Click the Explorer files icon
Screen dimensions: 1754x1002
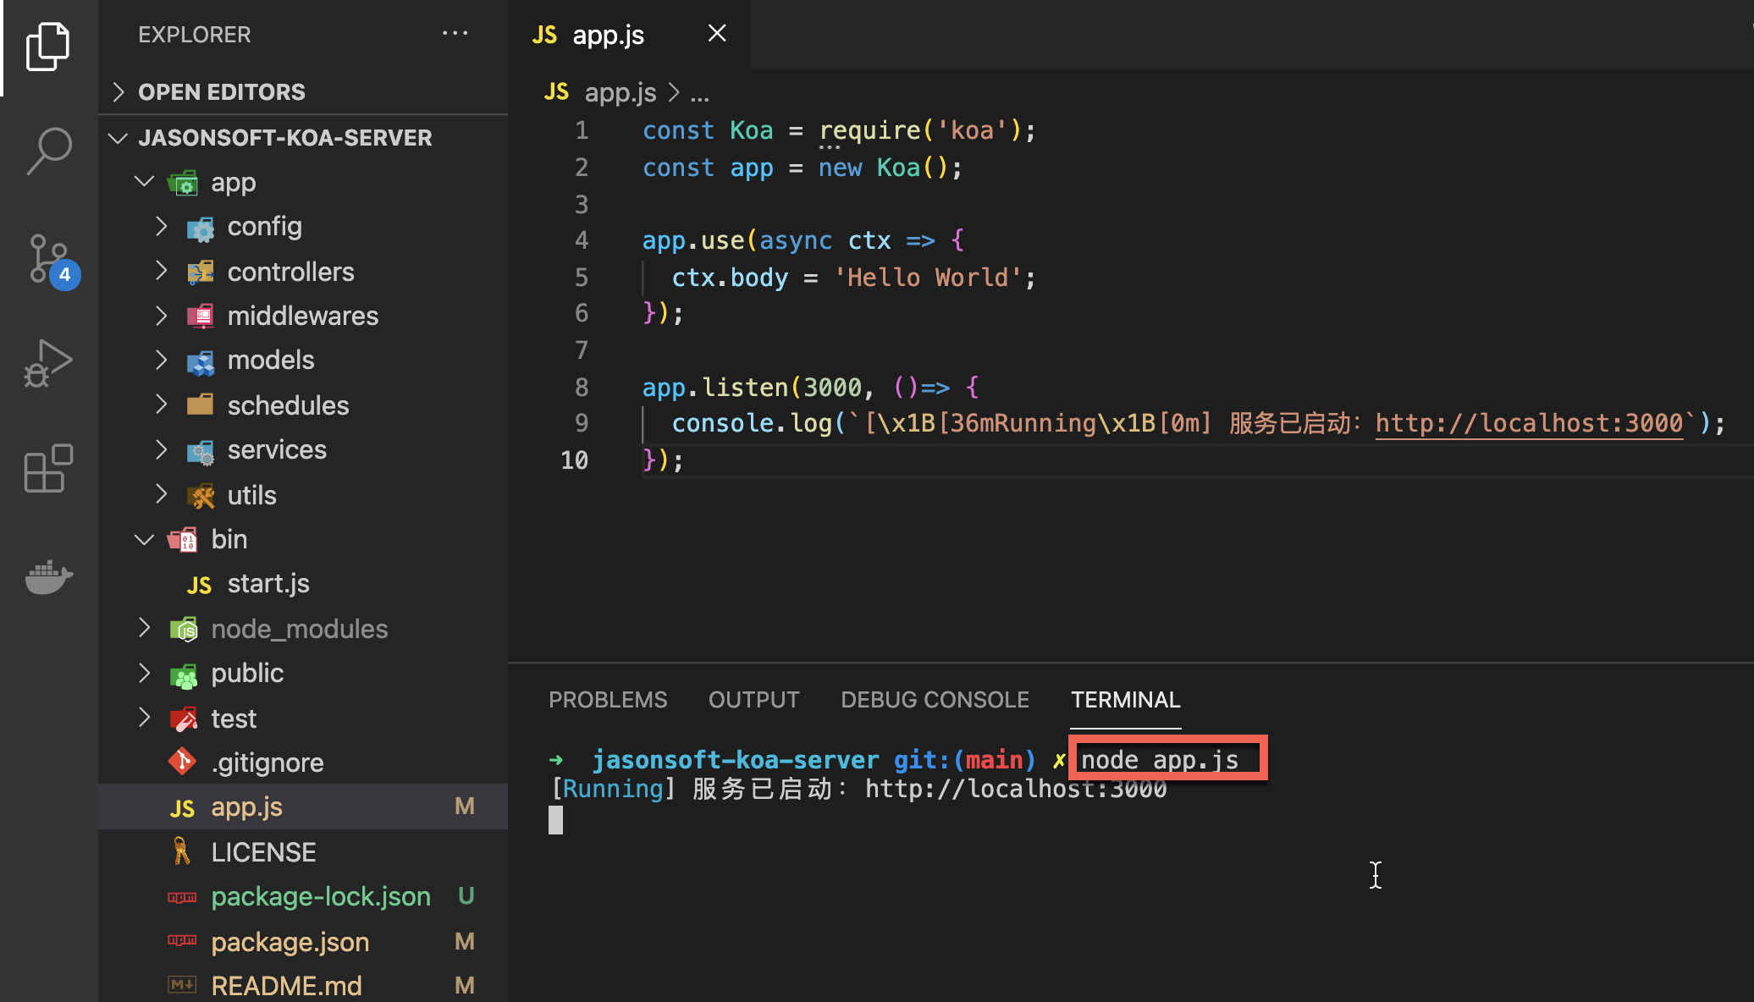[x=49, y=46]
